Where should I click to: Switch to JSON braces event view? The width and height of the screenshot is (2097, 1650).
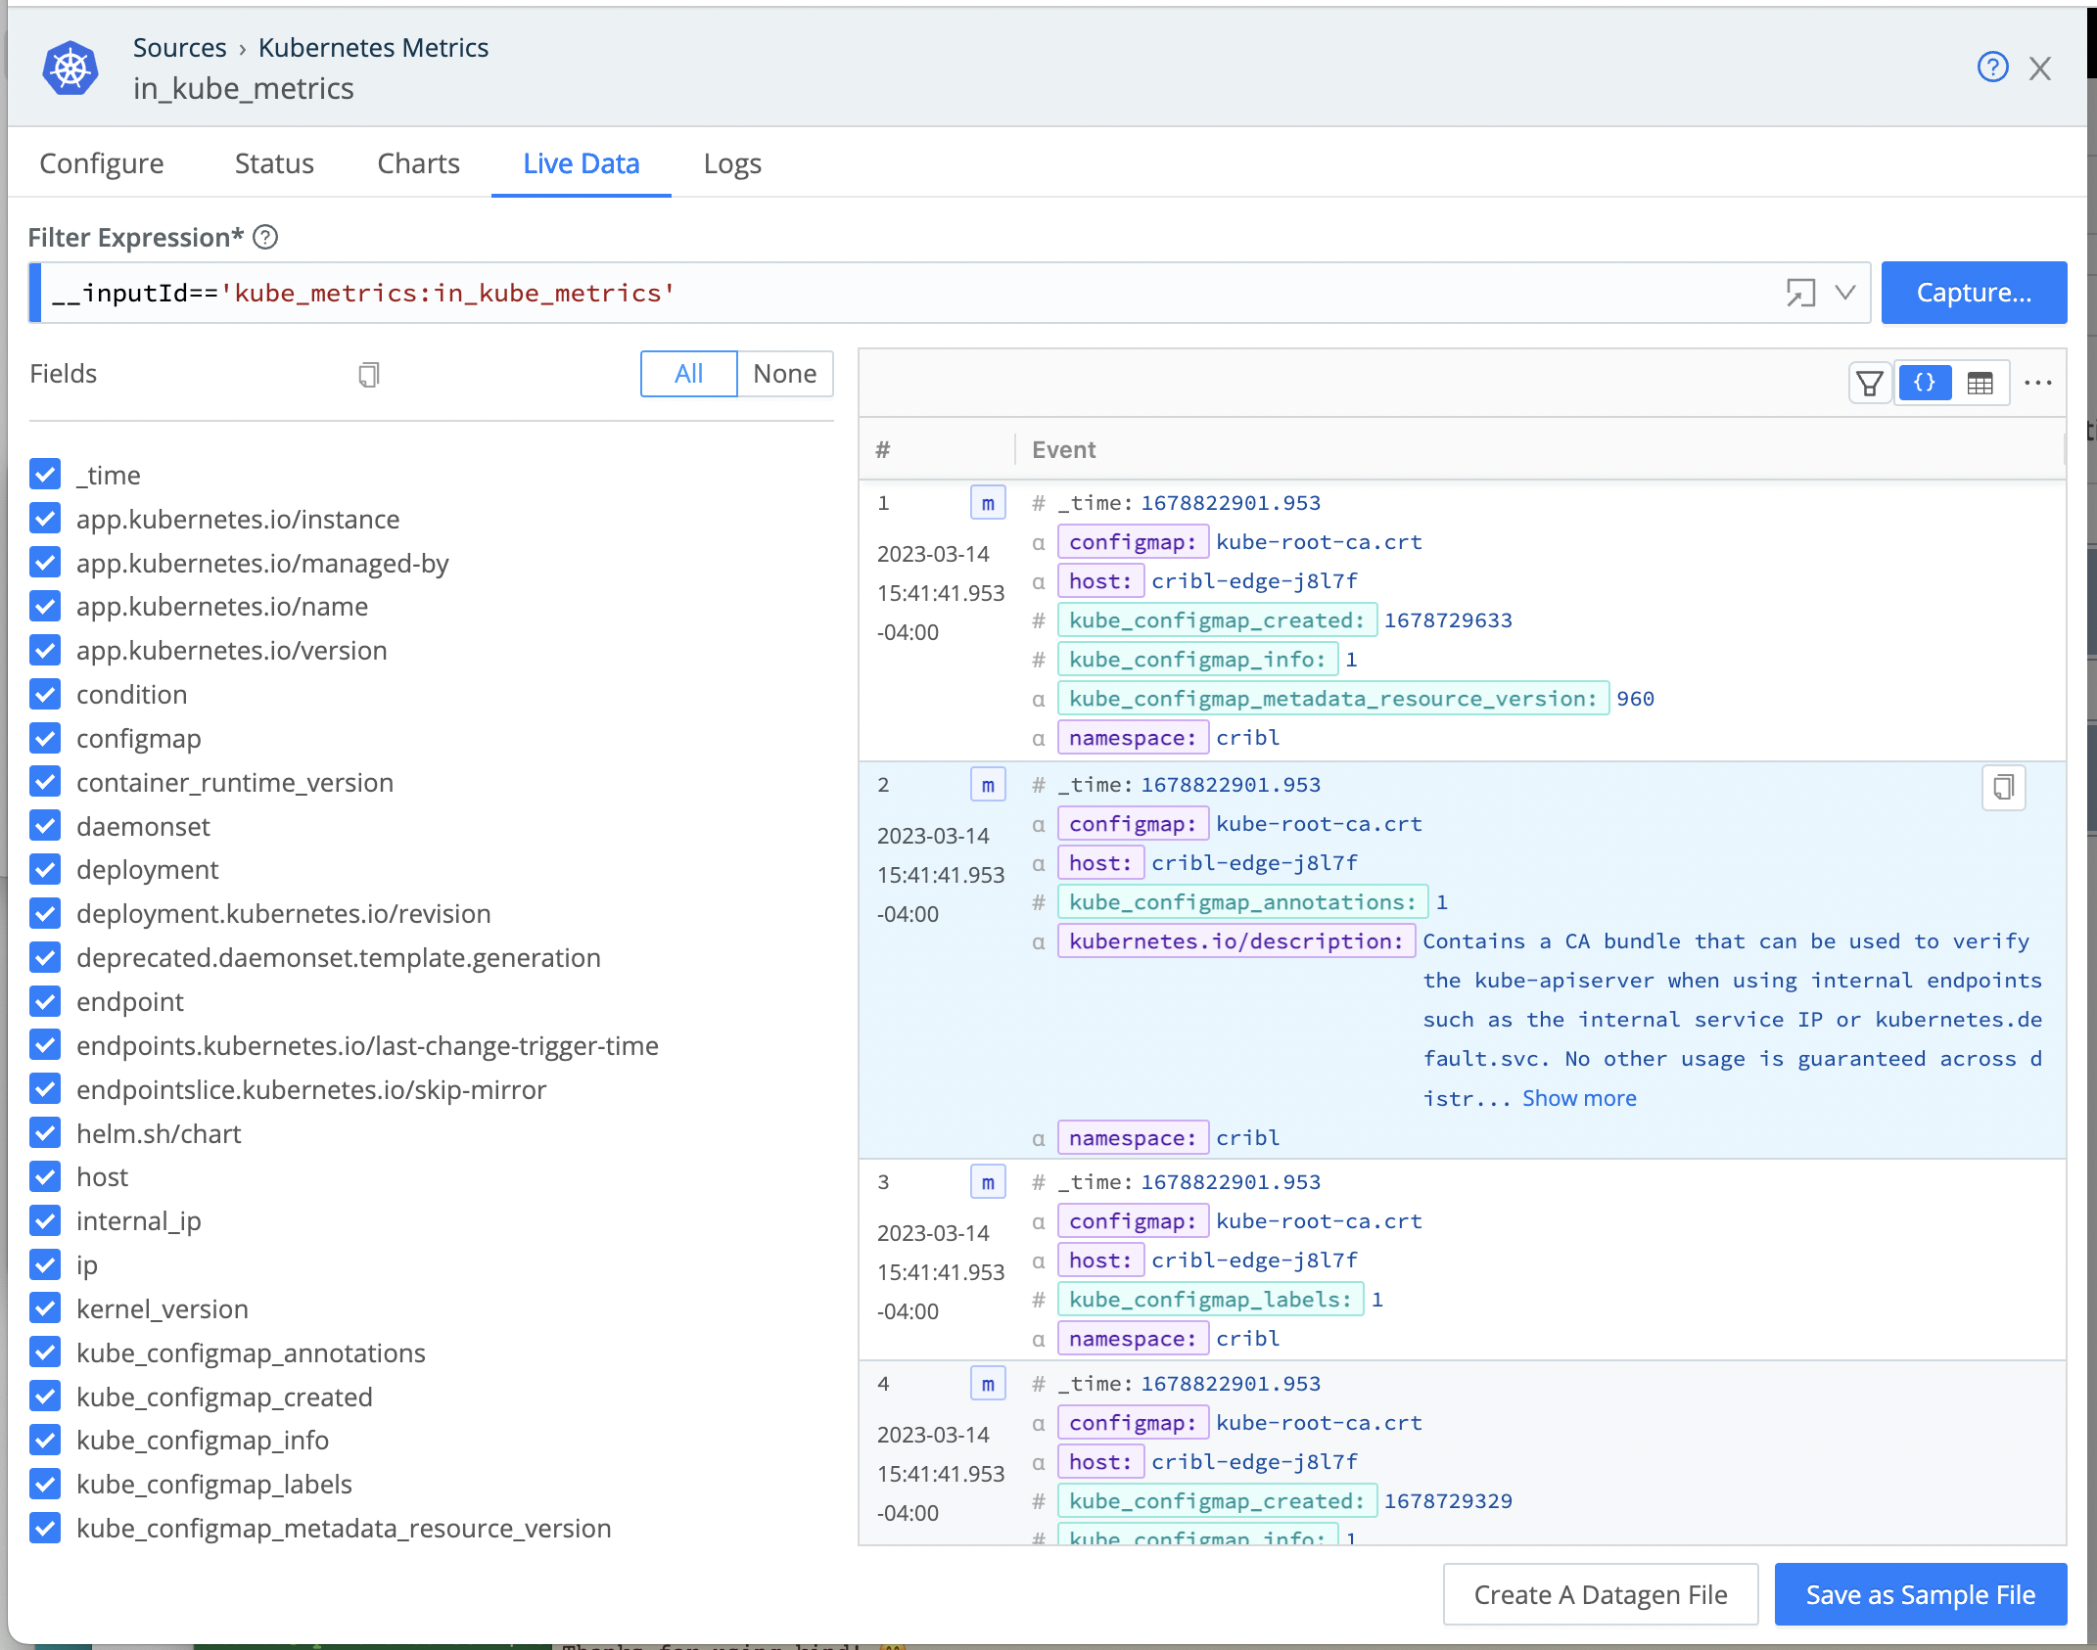[x=1924, y=383]
